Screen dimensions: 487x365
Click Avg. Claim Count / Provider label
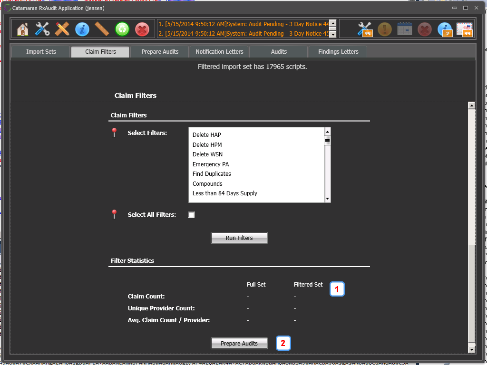(x=169, y=320)
